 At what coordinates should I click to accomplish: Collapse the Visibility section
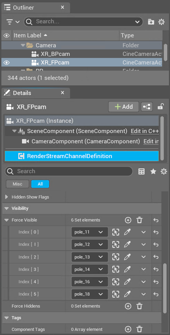point(7,208)
